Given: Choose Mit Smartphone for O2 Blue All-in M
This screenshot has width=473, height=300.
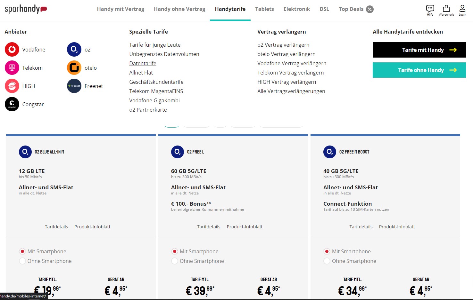Looking at the screenshot, I should [22, 251].
